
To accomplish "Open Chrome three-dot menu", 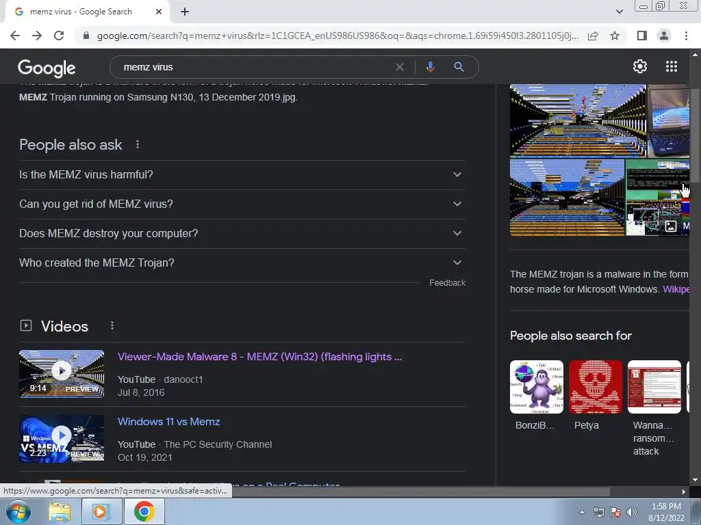I will 686,36.
